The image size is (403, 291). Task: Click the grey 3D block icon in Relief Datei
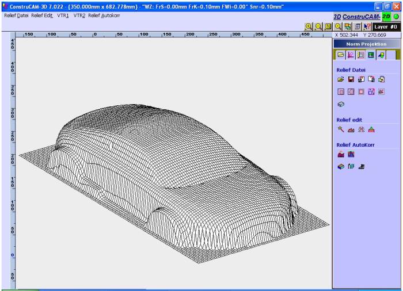click(340, 105)
